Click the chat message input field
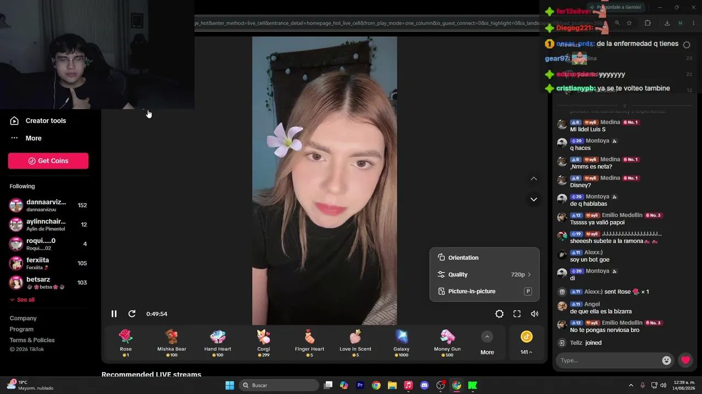Viewport: 702px width, 394px height. [x=610, y=361]
